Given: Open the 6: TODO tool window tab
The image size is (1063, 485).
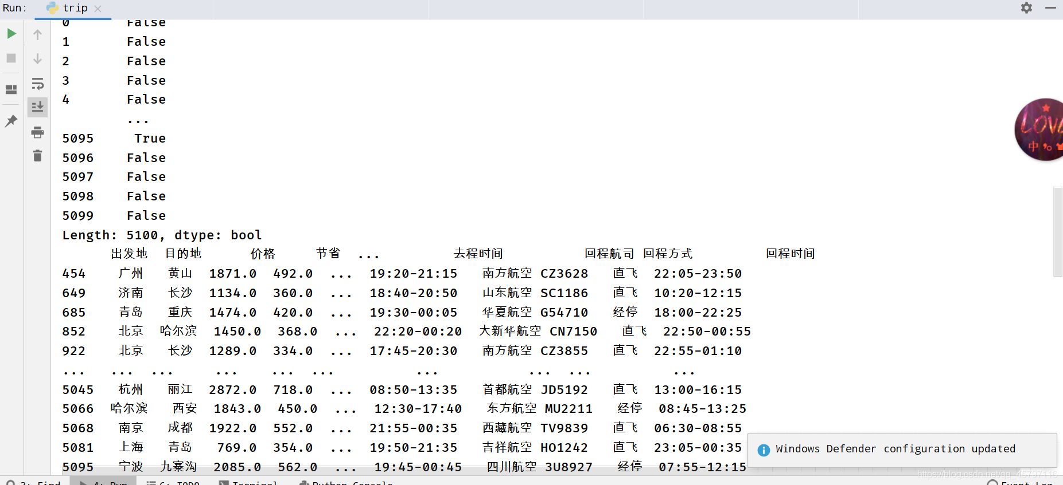Looking at the screenshot, I should tap(173, 482).
